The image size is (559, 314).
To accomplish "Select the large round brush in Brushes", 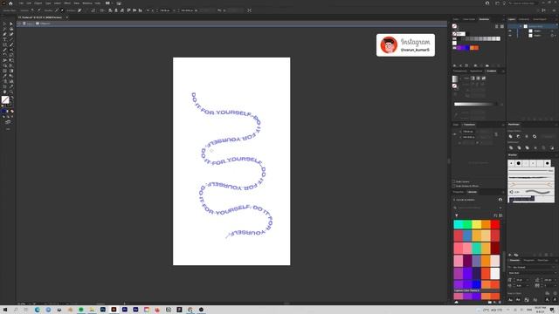I will tap(519, 163).
